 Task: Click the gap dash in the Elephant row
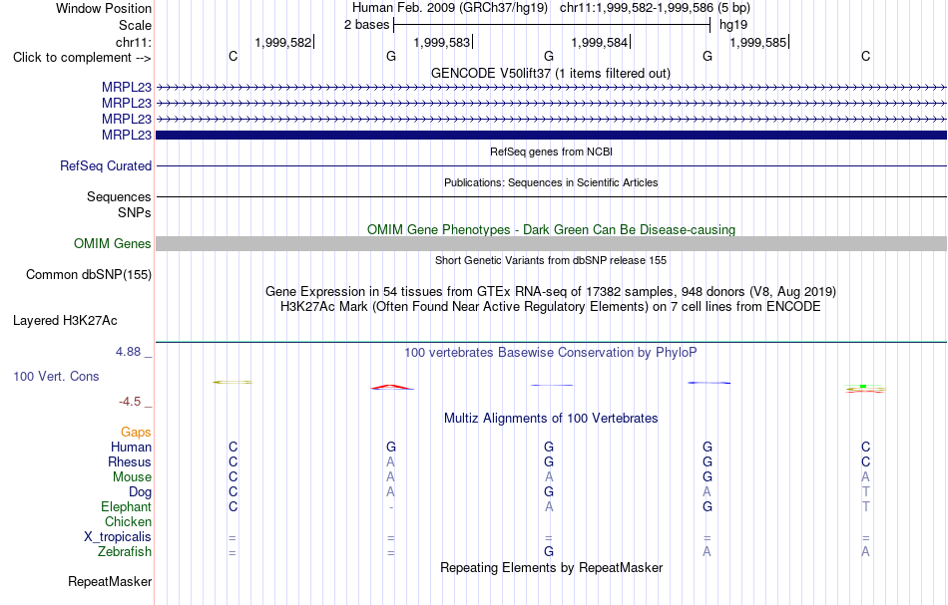pyautogui.click(x=391, y=507)
